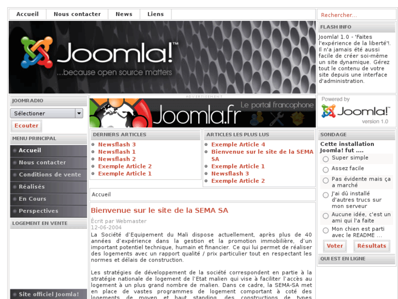Select Mon chien est parti avec README option
The height and width of the screenshot is (299, 398).
point(326,230)
